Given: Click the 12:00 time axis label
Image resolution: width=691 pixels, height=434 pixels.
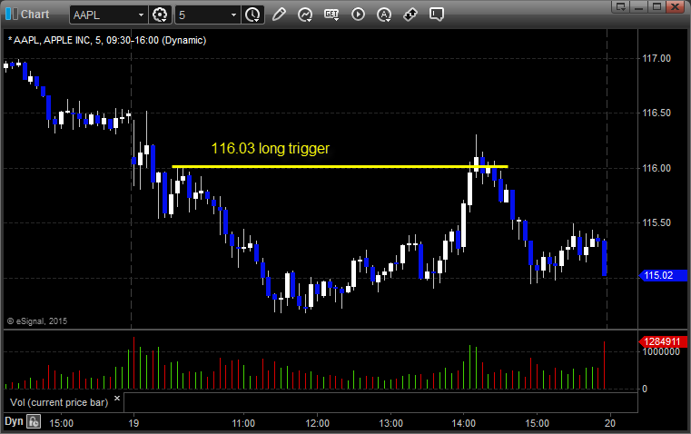Looking at the screenshot, I should (x=317, y=423).
